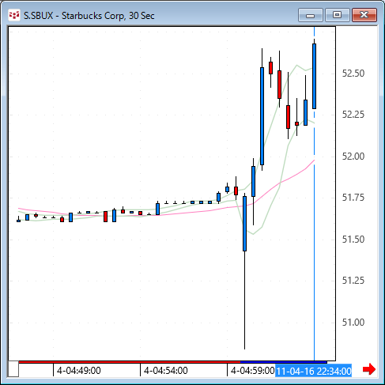Close the S.SBUX chart window
Viewport: 385px width, 385px height.
click(364, 15)
